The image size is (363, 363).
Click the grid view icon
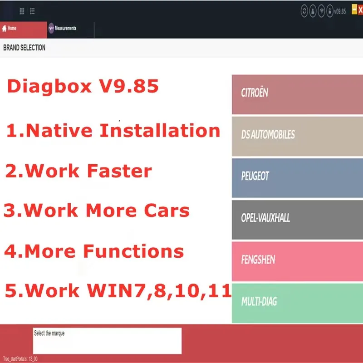click(22, 11)
